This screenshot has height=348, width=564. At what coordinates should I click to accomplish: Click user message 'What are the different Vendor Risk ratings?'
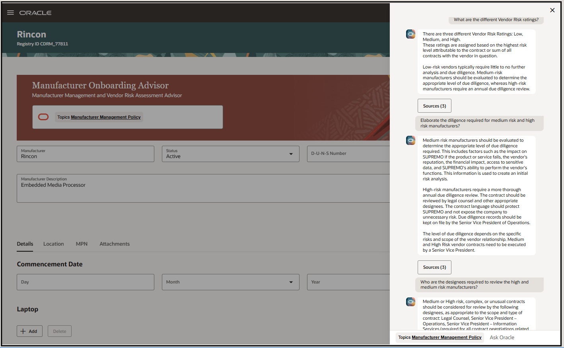pos(496,20)
